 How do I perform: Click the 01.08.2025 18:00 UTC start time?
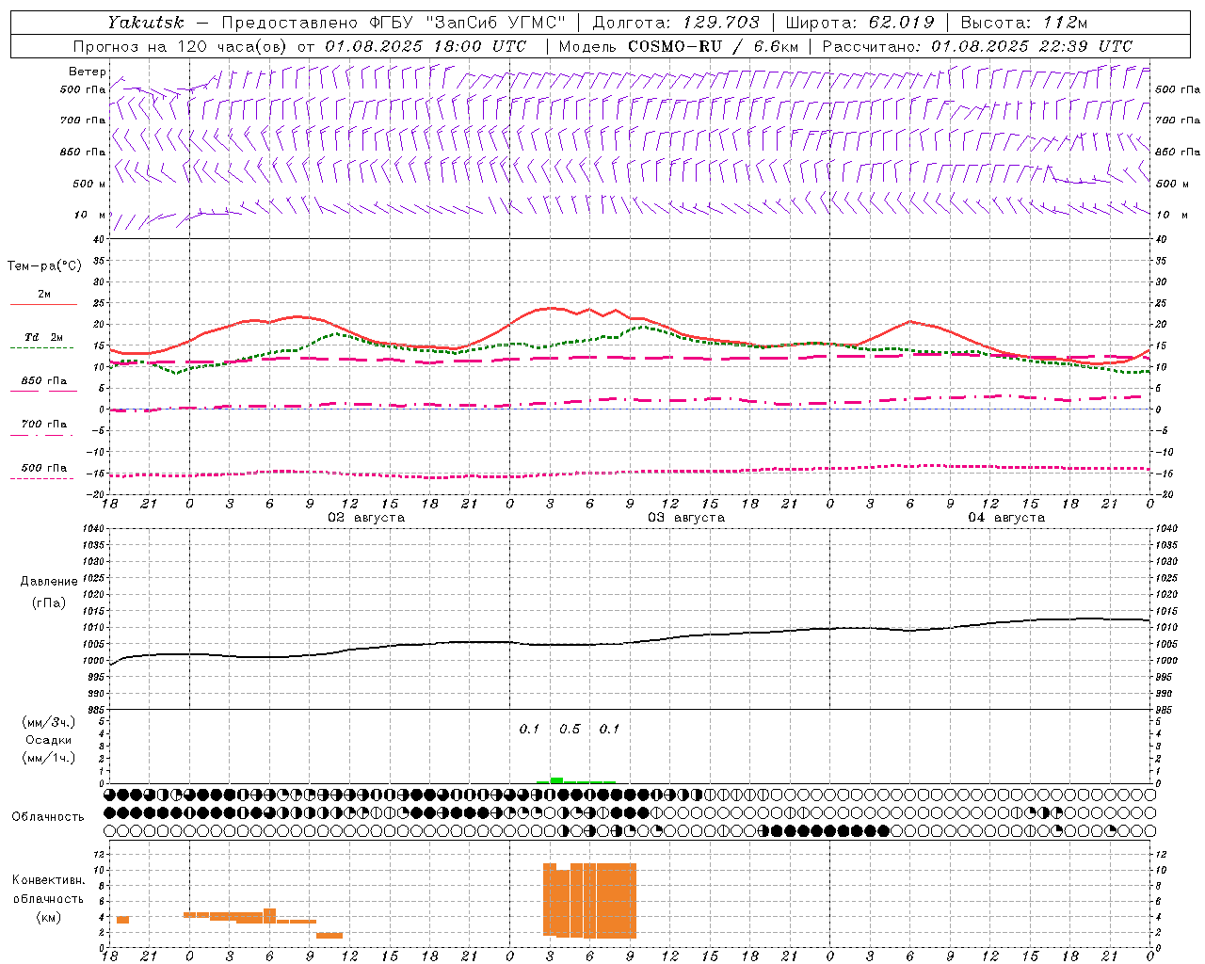pyautogui.click(x=426, y=46)
